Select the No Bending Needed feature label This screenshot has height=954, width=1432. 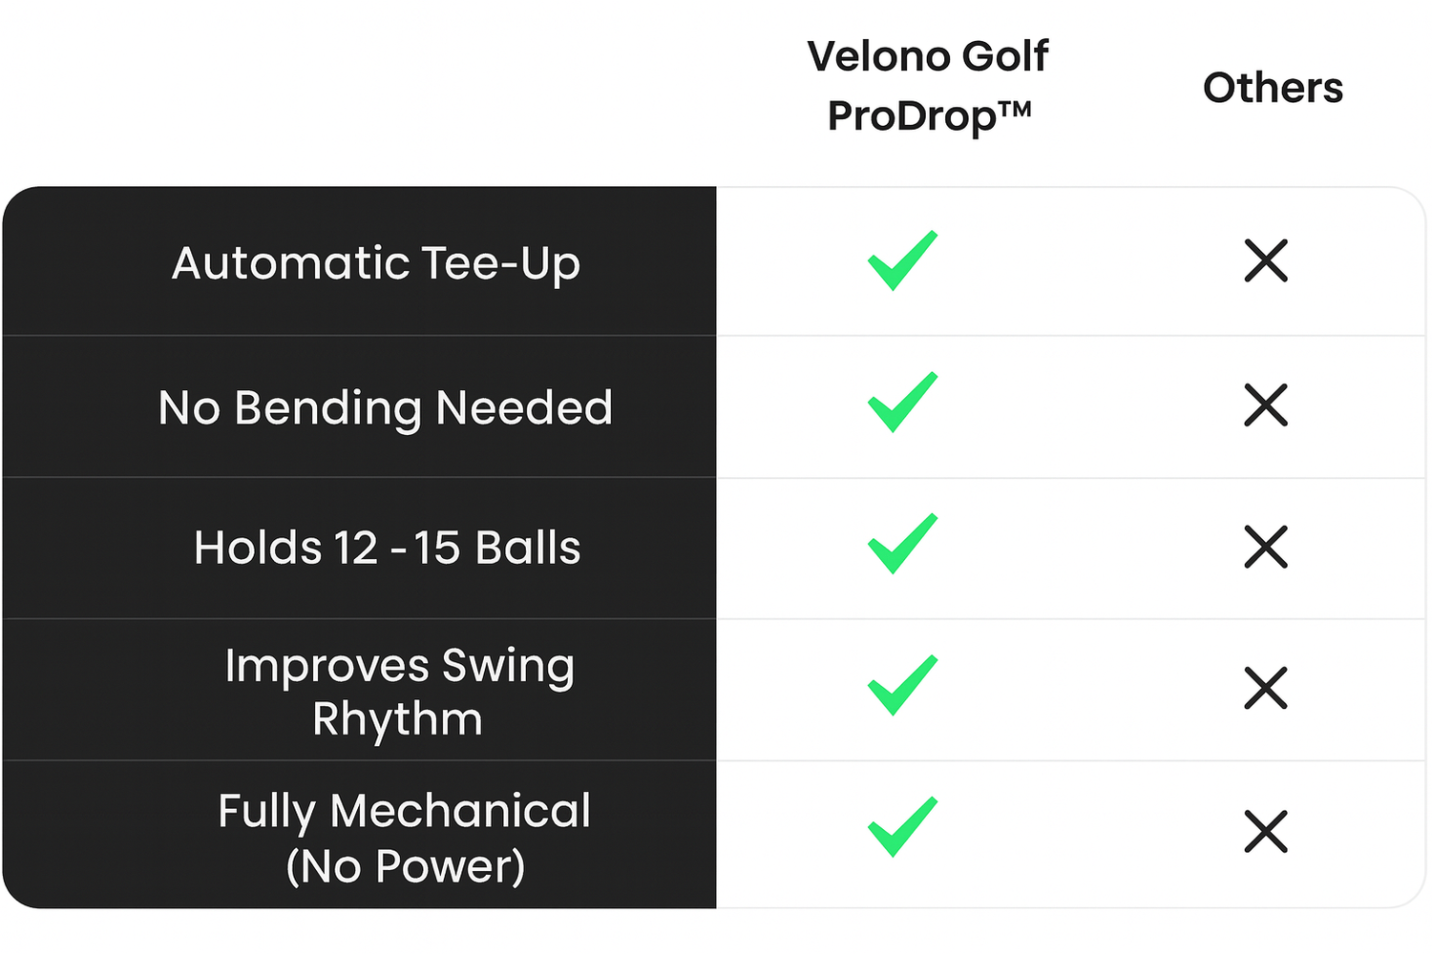pos(385,408)
